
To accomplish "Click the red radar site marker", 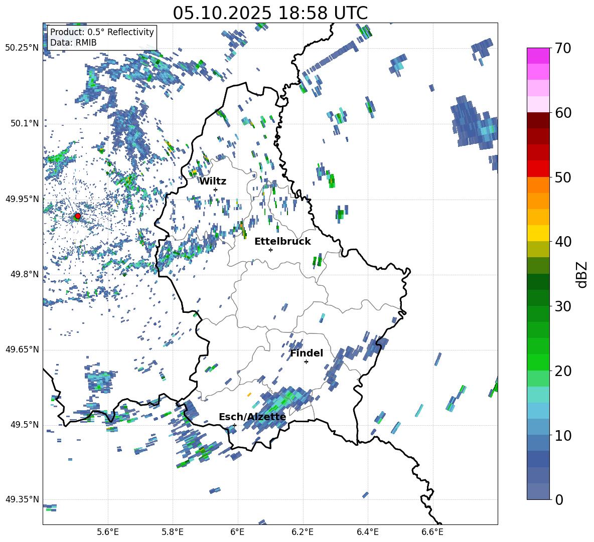I will (x=78, y=216).
